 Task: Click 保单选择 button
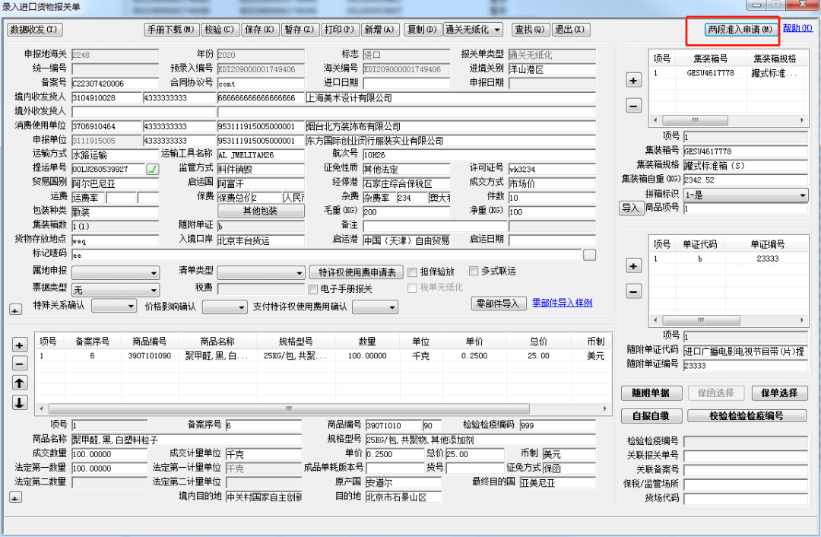tap(779, 393)
